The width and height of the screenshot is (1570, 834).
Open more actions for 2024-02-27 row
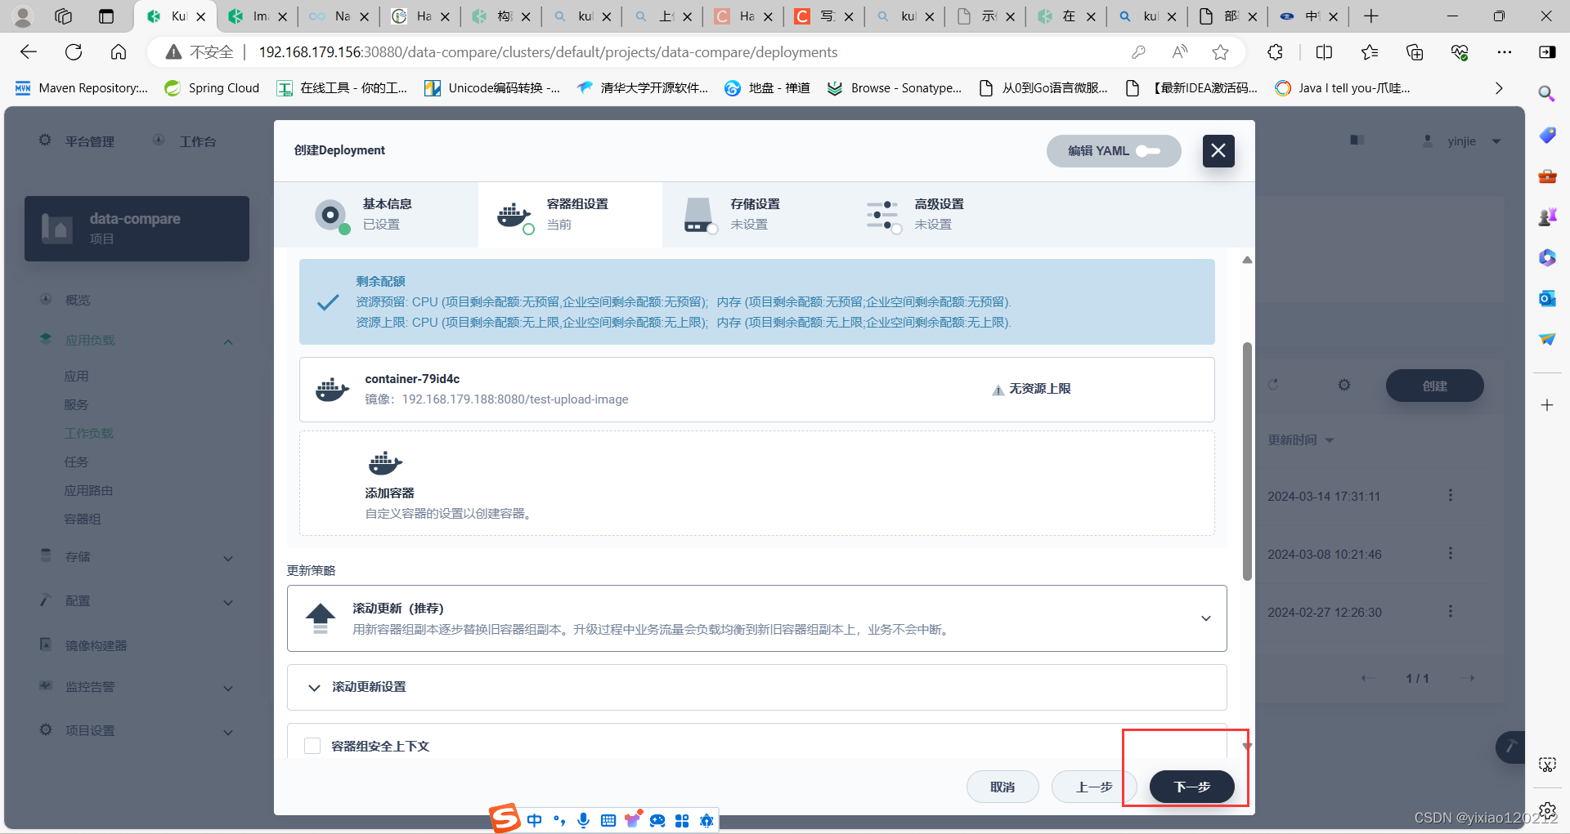click(1451, 611)
